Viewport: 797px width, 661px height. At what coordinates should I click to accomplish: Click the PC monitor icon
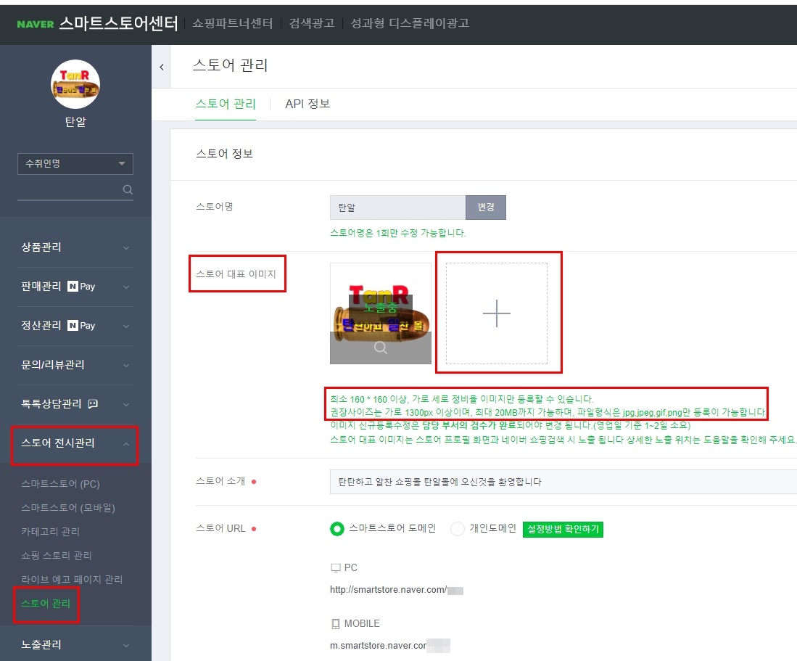336,567
